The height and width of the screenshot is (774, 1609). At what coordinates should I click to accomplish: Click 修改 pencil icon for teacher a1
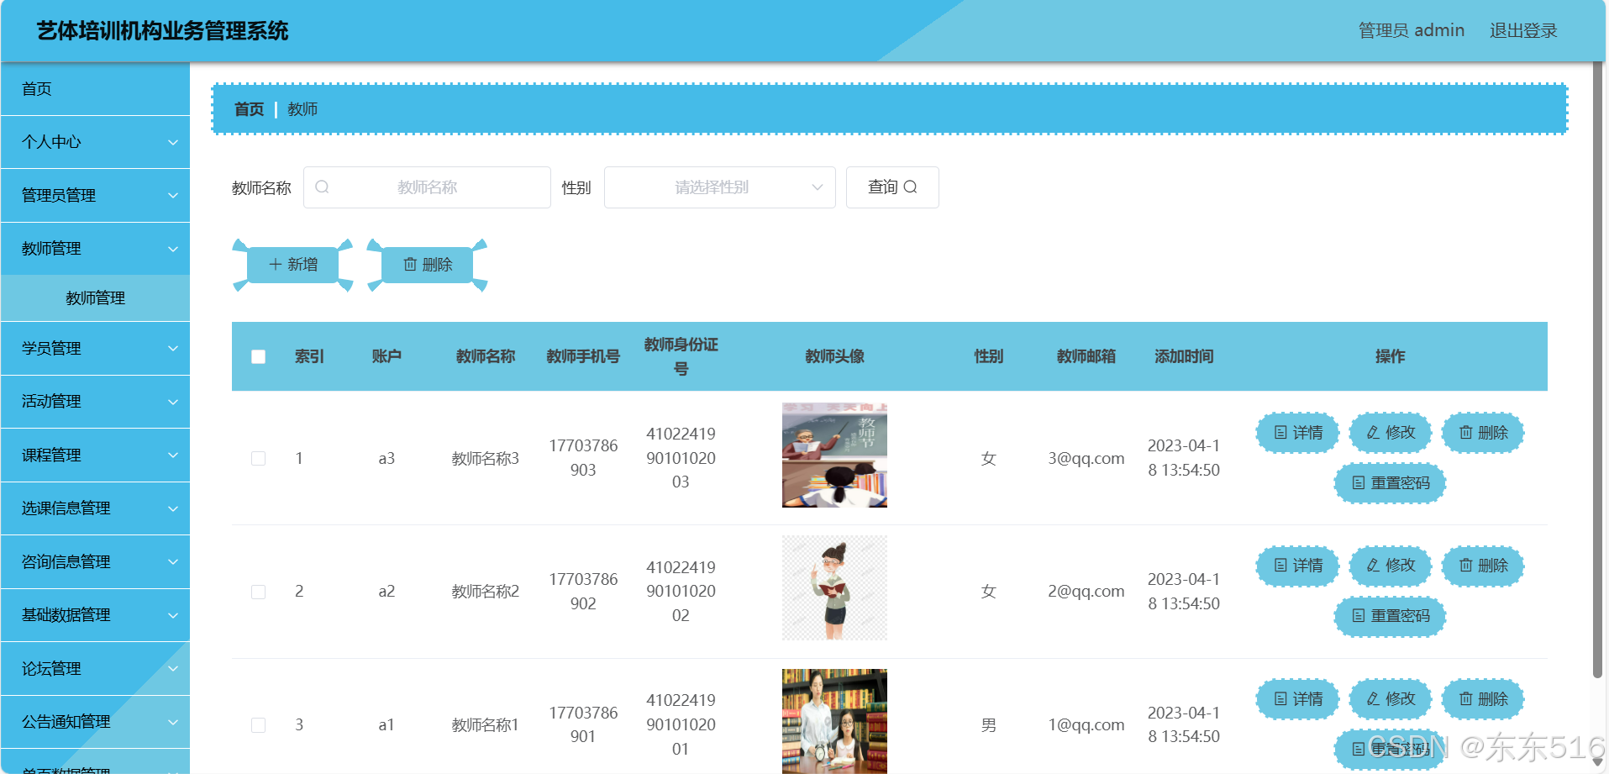[x=1373, y=699]
